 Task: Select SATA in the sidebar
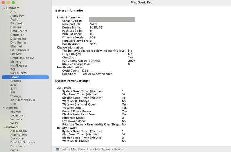[14, 88]
